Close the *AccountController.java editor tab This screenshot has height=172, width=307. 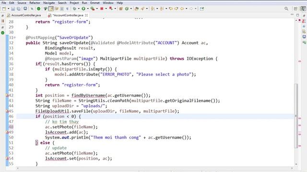[x=86, y=15]
